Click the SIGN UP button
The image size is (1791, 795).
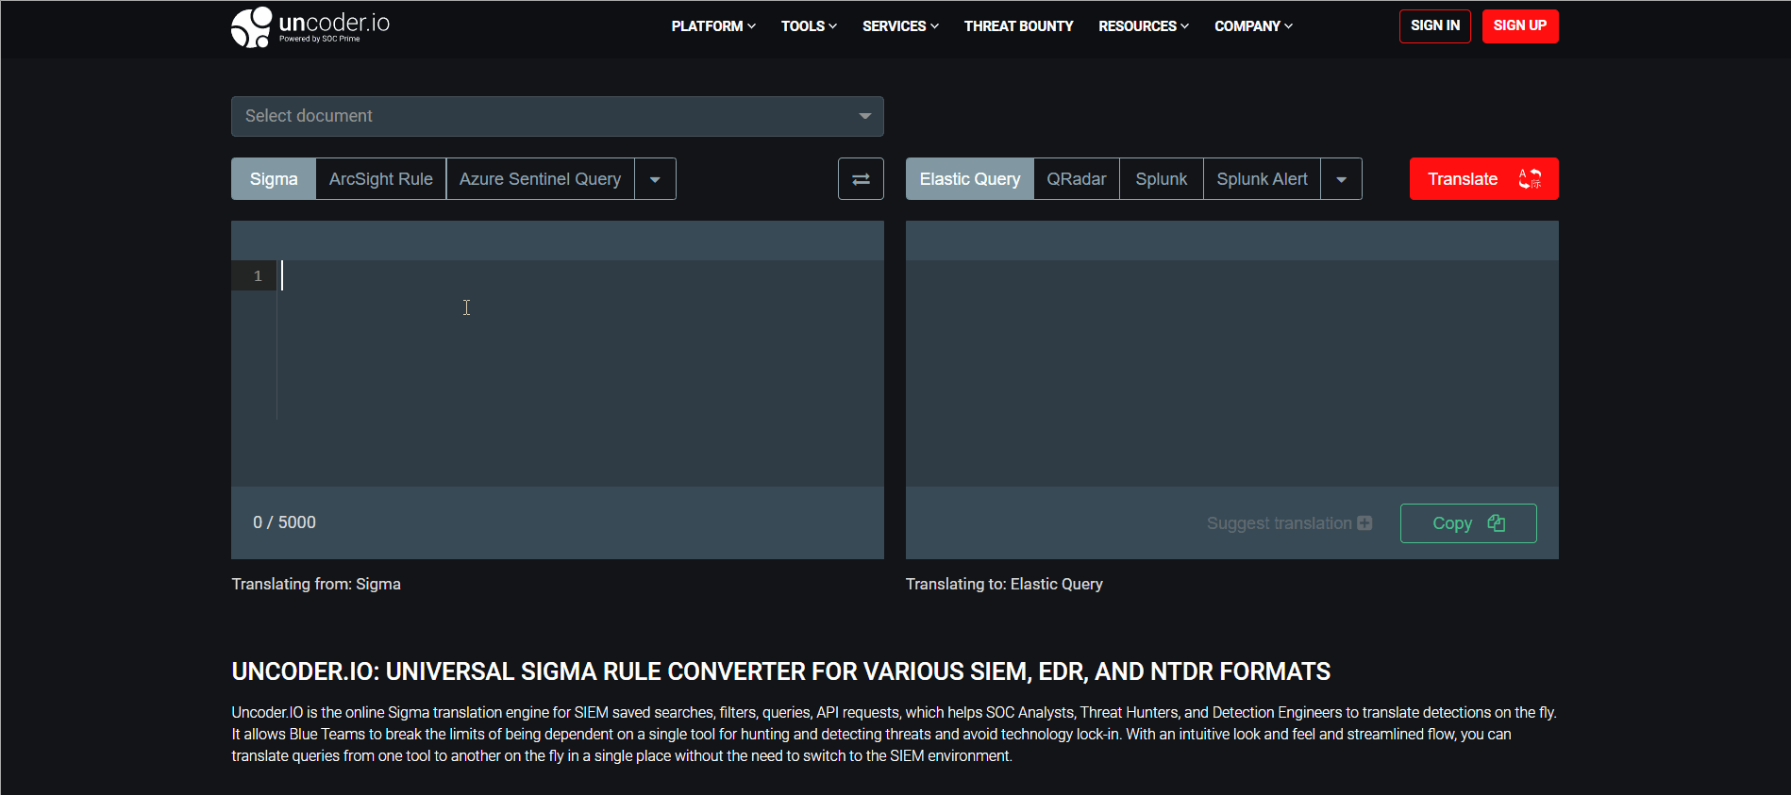(x=1520, y=26)
